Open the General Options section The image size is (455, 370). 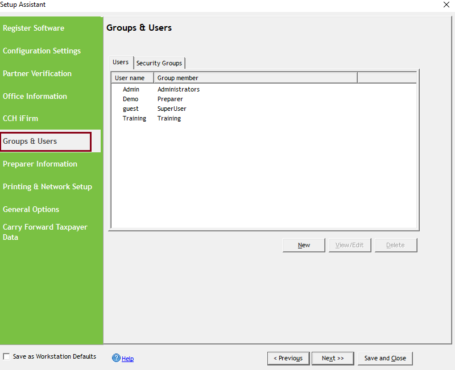pos(31,209)
